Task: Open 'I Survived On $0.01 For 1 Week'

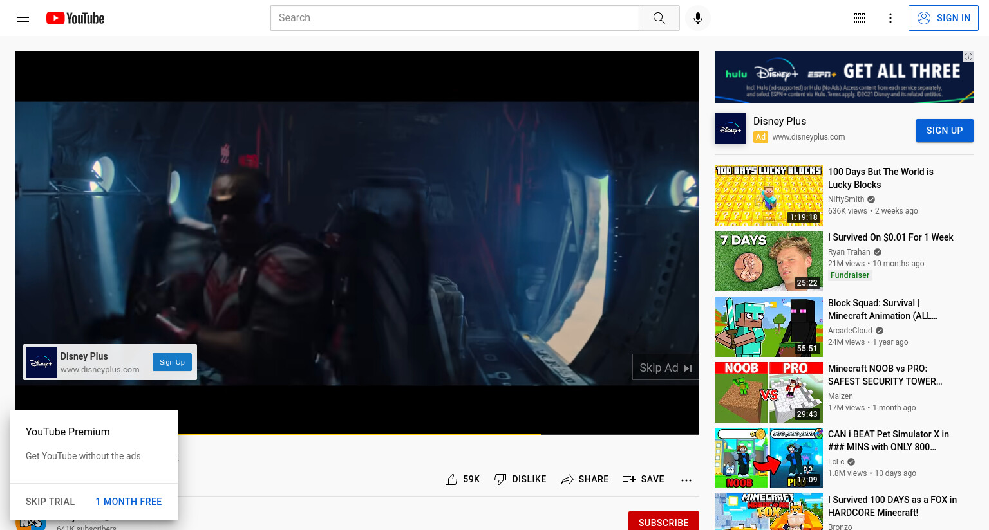Action: pyautogui.click(x=890, y=237)
